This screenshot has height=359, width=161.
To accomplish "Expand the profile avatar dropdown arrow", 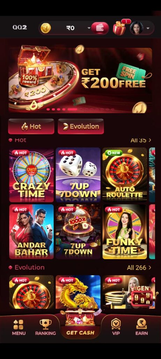I will (148, 28).
